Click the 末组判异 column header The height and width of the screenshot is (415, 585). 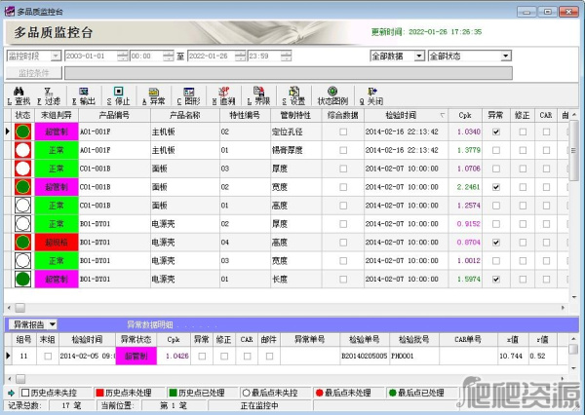tap(57, 115)
